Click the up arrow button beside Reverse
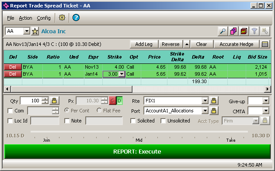Image resolution: width=275 pixels, height=171 pixels. pyautogui.click(x=187, y=44)
